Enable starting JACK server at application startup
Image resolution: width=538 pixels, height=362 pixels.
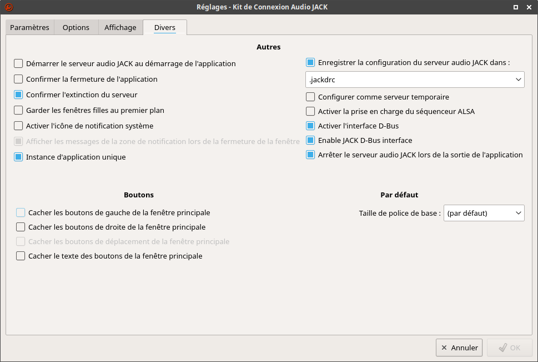[x=19, y=63]
